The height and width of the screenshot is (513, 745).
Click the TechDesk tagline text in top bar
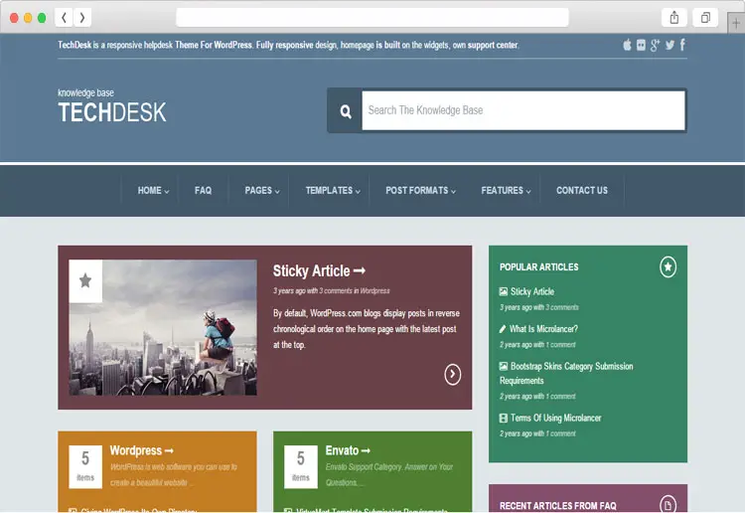(x=288, y=45)
